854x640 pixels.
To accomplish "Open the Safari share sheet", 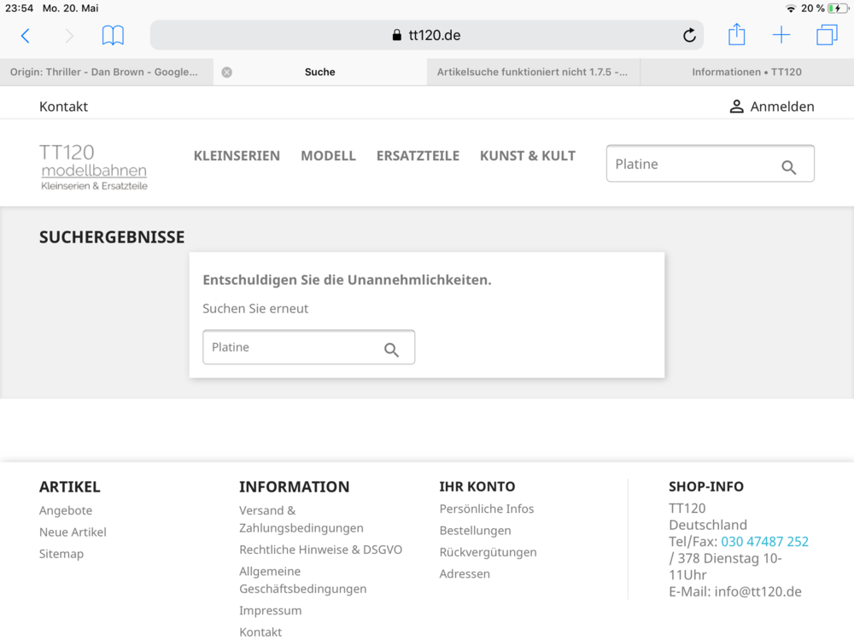I will click(x=736, y=35).
